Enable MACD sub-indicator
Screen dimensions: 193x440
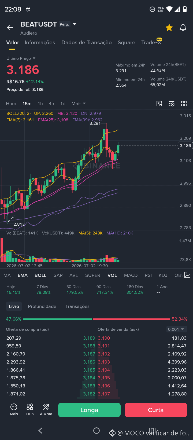(x=131, y=275)
